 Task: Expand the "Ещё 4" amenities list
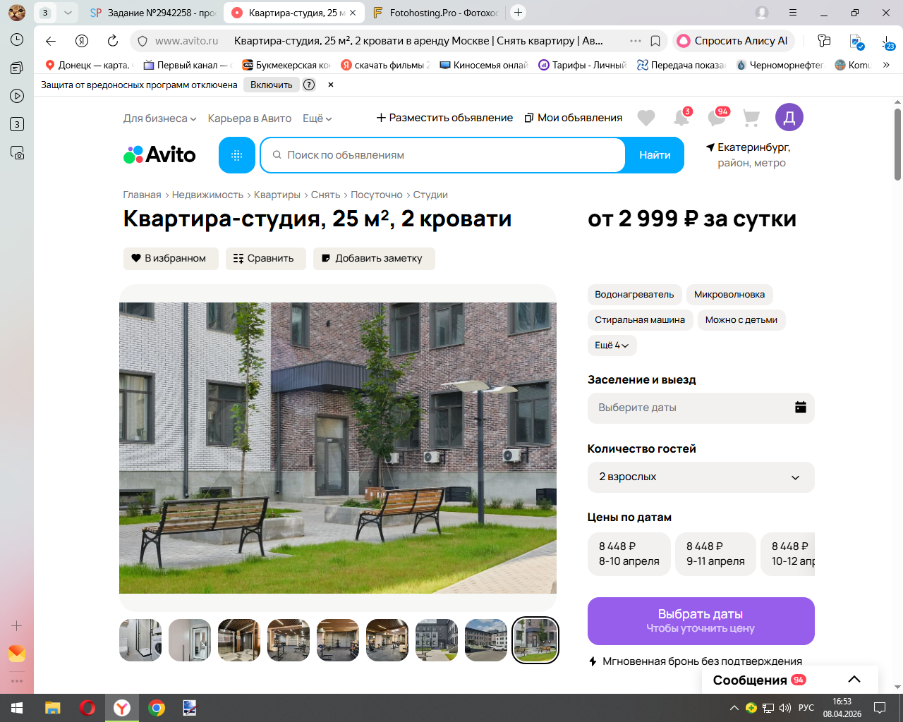coord(612,345)
